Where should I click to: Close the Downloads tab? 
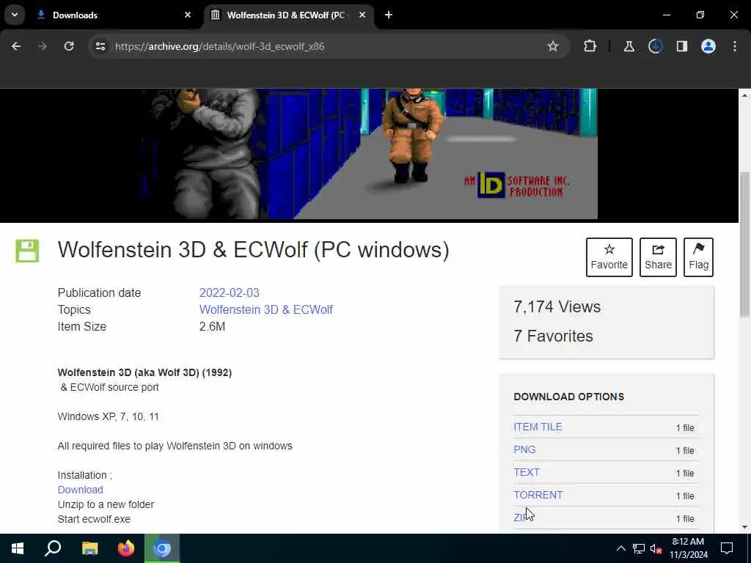188,15
